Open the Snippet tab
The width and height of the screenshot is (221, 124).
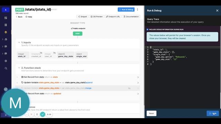83,17
